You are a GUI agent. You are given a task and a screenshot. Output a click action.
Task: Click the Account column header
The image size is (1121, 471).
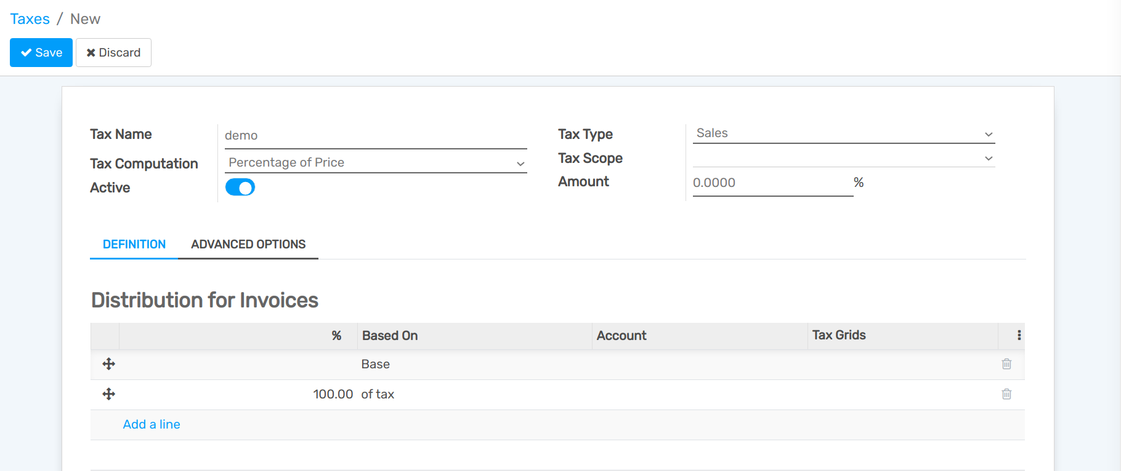[621, 336]
